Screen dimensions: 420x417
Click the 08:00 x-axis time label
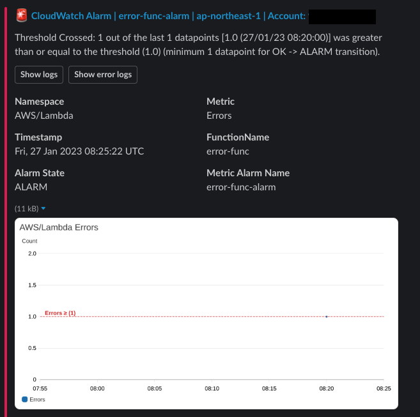point(97,388)
